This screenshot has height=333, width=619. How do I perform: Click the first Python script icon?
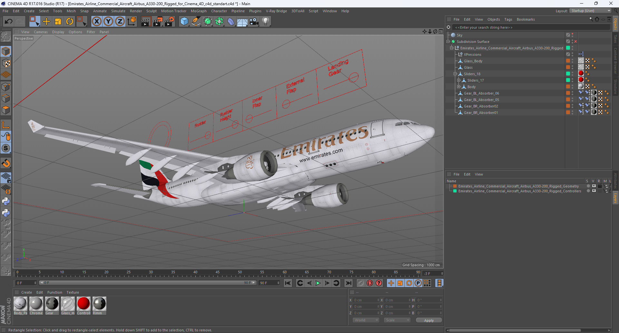click(6, 201)
